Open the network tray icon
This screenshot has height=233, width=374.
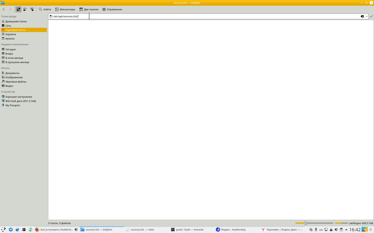coord(326,230)
